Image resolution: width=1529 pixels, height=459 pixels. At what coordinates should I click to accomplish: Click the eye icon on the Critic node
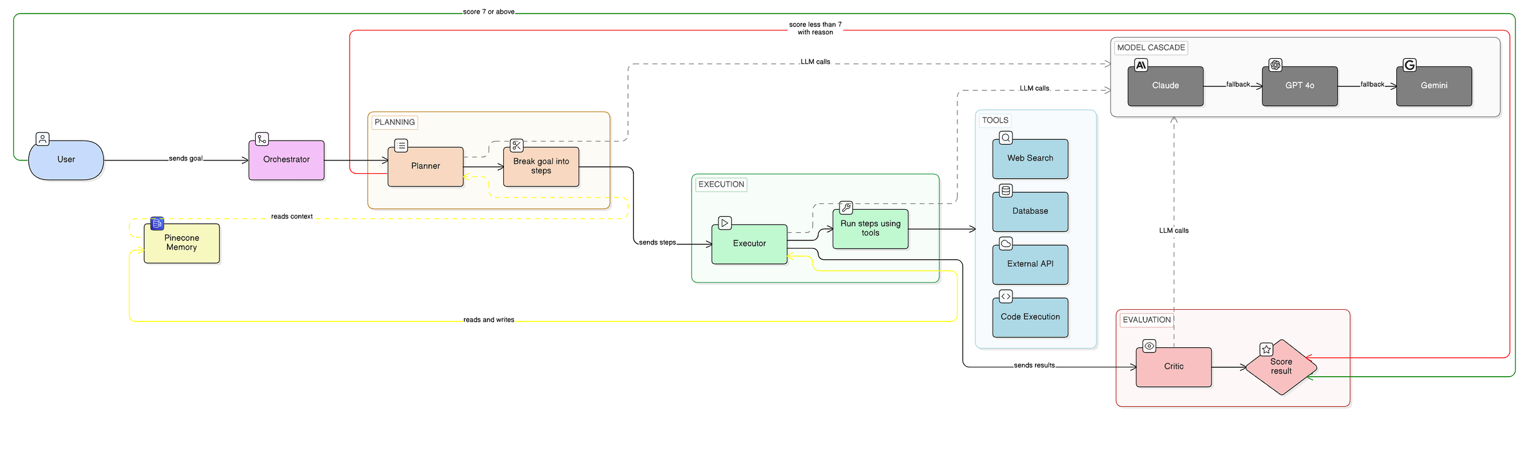tap(1149, 346)
